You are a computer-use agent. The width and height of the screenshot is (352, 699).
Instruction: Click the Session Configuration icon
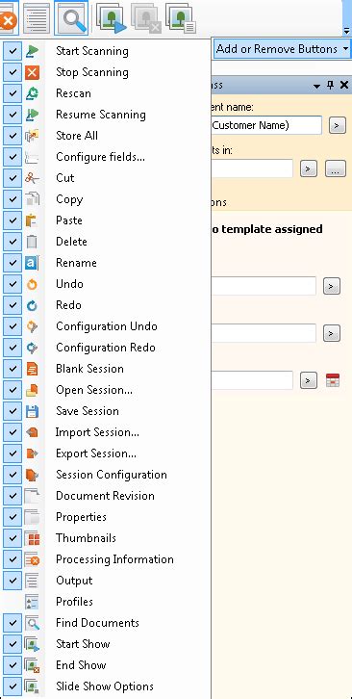[x=32, y=475]
